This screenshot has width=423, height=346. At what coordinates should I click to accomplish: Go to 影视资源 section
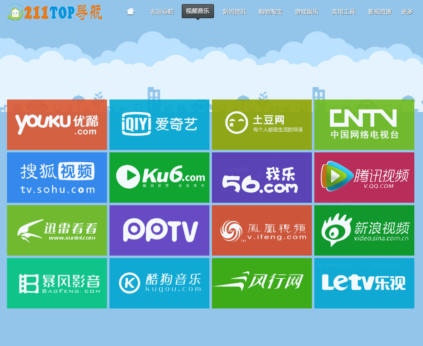(x=380, y=12)
